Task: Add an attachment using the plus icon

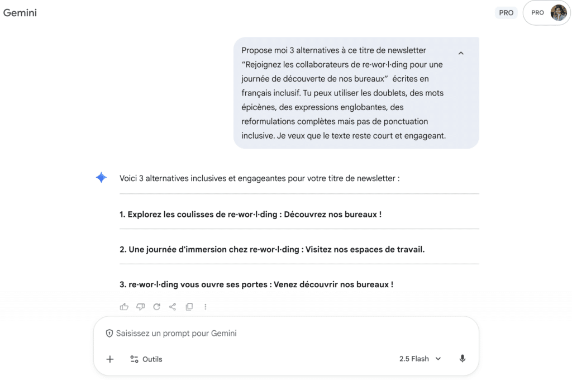Action: [109, 359]
